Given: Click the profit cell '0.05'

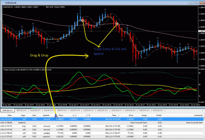Looking at the screenshot, I should [x=160, y=126].
